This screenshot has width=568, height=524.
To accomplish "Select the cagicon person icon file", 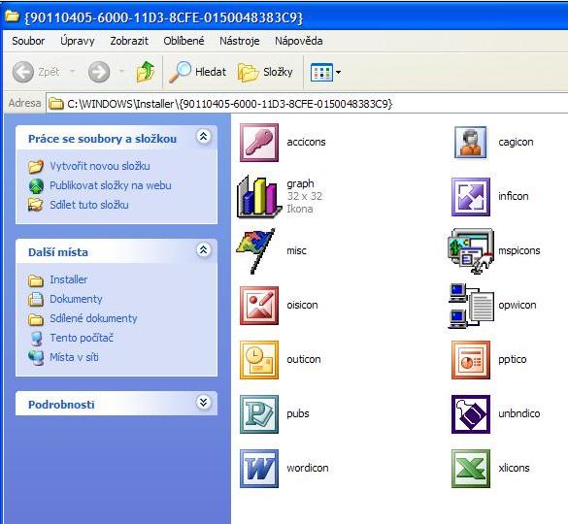I will pos(470,143).
